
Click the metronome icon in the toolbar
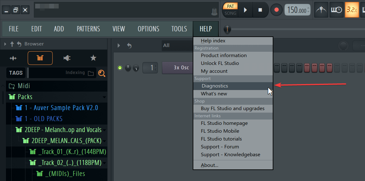(x=321, y=10)
